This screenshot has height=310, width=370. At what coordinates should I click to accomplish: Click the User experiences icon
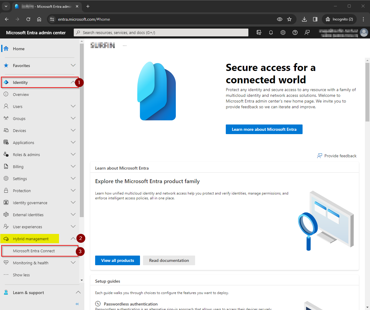pyautogui.click(x=6, y=227)
